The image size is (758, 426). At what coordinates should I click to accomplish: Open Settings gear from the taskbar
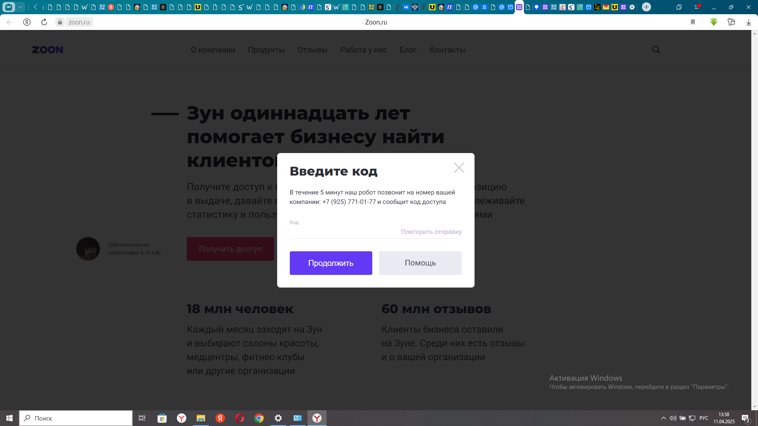[278, 418]
